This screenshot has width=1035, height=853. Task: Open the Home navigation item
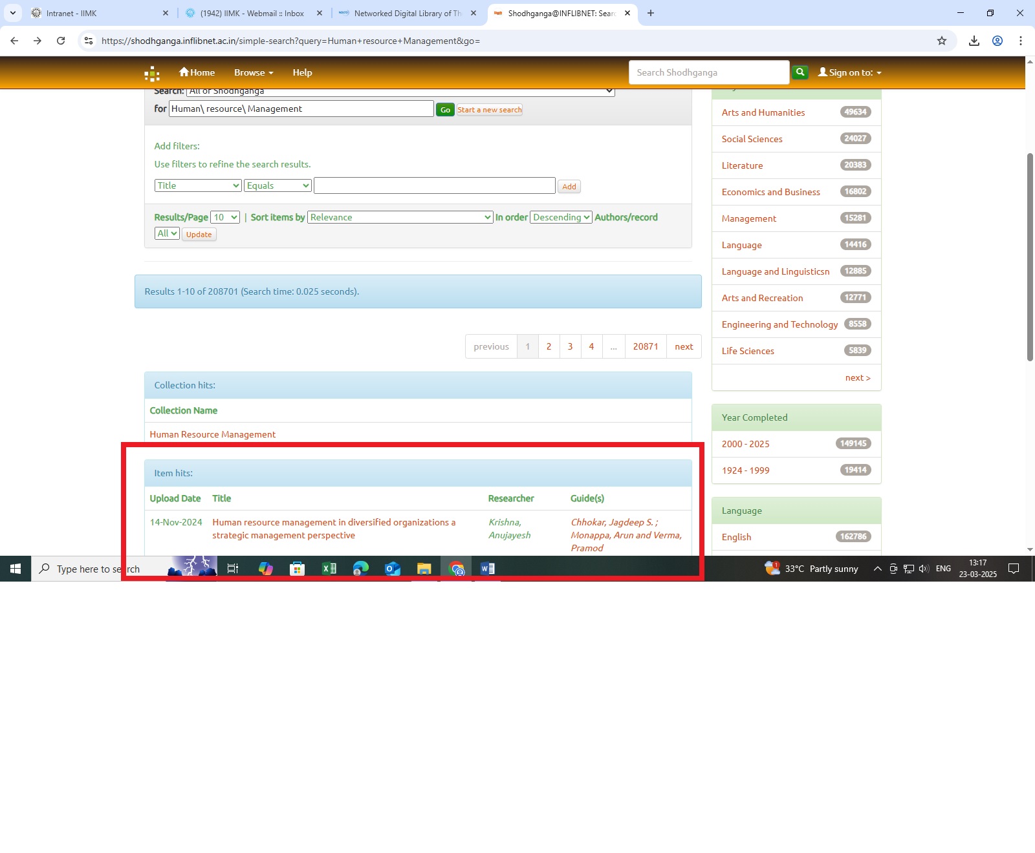pyautogui.click(x=197, y=72)
